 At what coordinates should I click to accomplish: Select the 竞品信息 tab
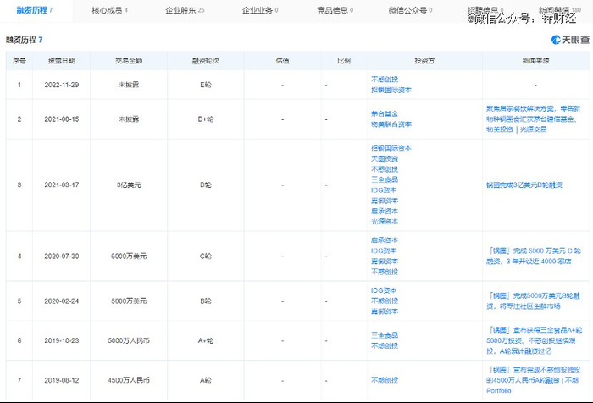coord(335,10)
